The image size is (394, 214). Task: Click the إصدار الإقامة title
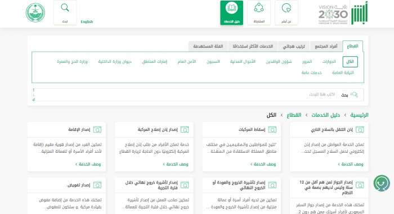coord(79,130)
